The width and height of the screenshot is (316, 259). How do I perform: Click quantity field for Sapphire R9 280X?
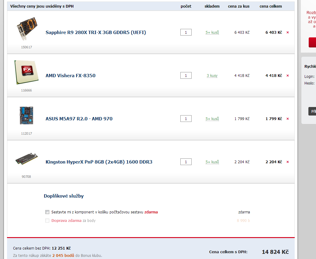tap(186, 32)
